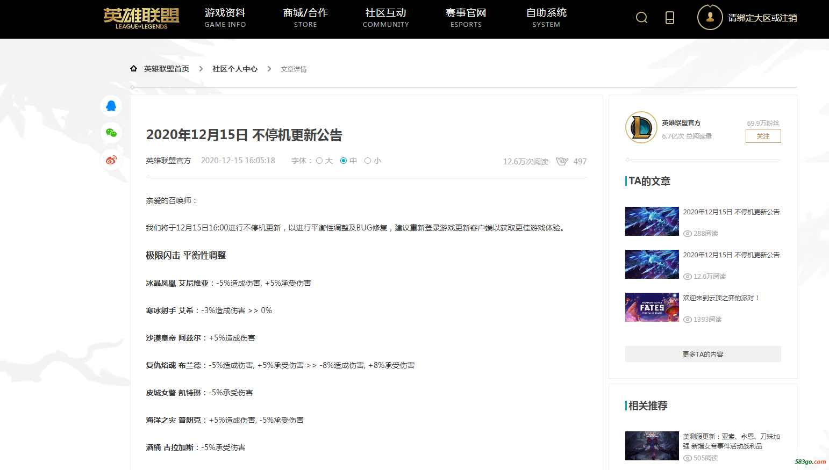The width and height of the screenshot is (829, 470).
Task: Open 商城/合作 STORE menu
Action: pos(305,18)
